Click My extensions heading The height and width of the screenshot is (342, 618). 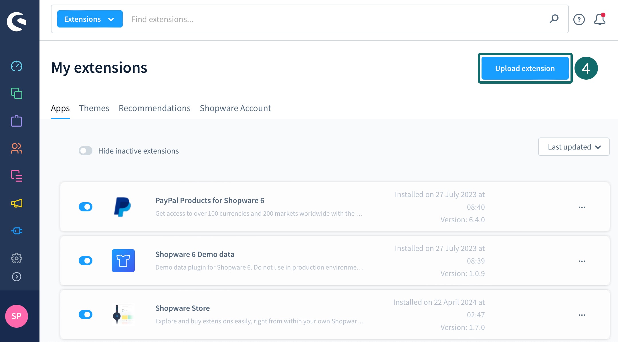[99, 68]
